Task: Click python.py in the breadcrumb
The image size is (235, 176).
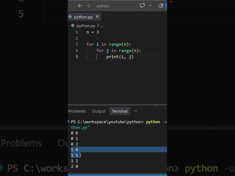Action: [x=86, y=26]
